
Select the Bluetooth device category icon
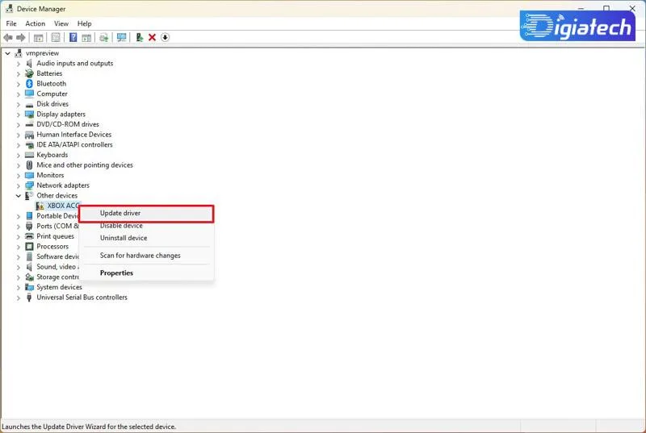coord(29,84)
